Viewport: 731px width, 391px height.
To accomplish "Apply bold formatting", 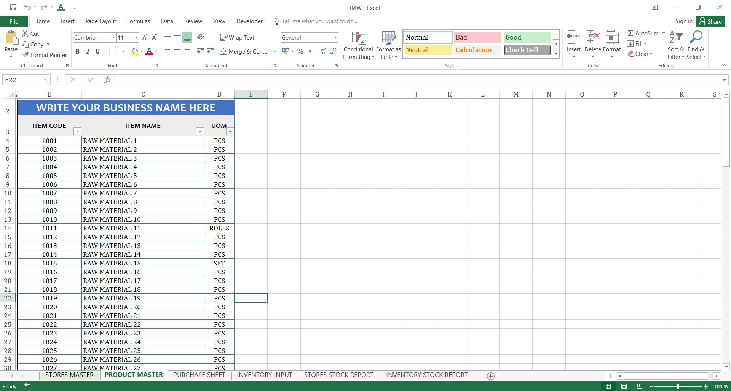I will (x=78, y=51).
